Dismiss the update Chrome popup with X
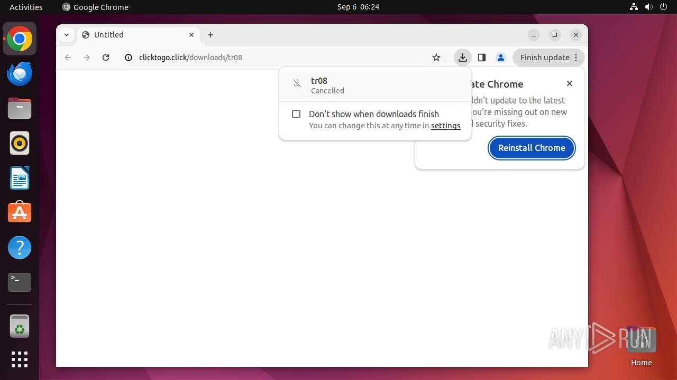This screenshot has width=677, height=380. pos(570,83)
